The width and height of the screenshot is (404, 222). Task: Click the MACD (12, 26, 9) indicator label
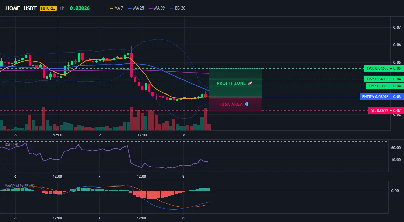(x=19, y=186)
